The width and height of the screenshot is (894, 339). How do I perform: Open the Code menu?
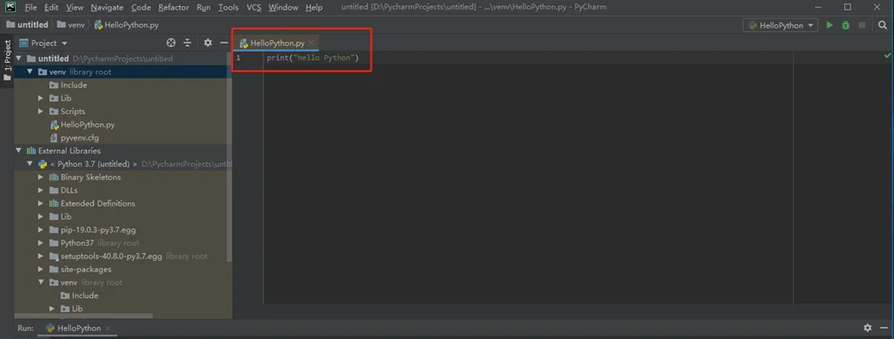pyautogui.click(x=141, y=7)
